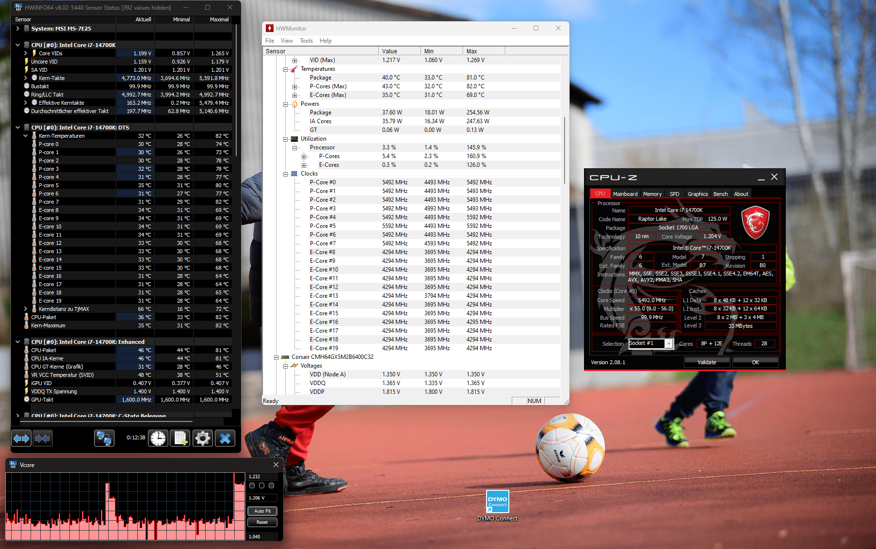Click the Value column header in HWMonitor

tap(399, 51)
